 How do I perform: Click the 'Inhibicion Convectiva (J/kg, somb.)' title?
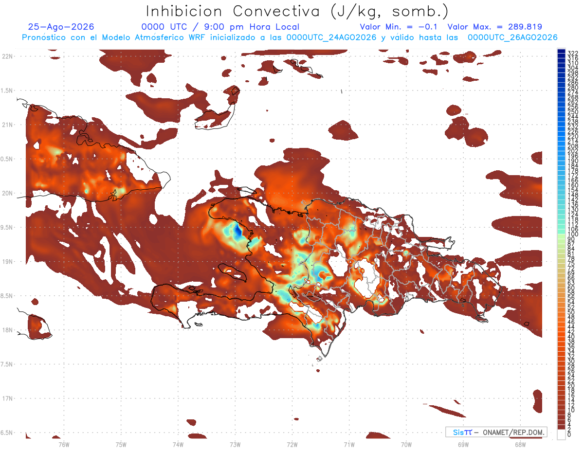coord(297,11)
